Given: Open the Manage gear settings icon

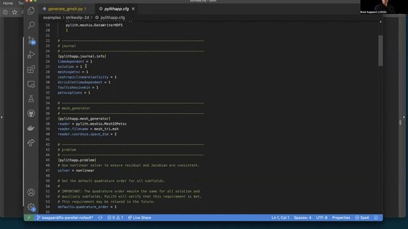Looking at the screenshot, I should coord(31,207).
